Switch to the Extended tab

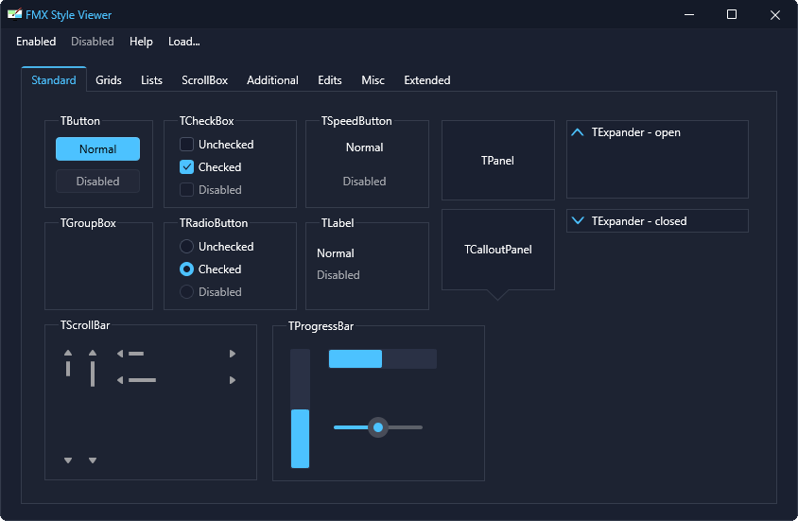(427, 80)
